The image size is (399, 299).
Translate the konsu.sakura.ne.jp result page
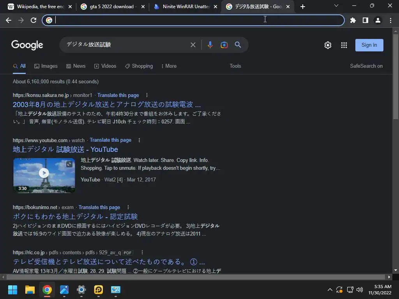[x=118, y=95]
